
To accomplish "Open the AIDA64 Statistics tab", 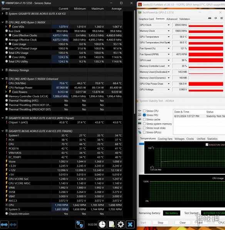I will pos(212,139).
